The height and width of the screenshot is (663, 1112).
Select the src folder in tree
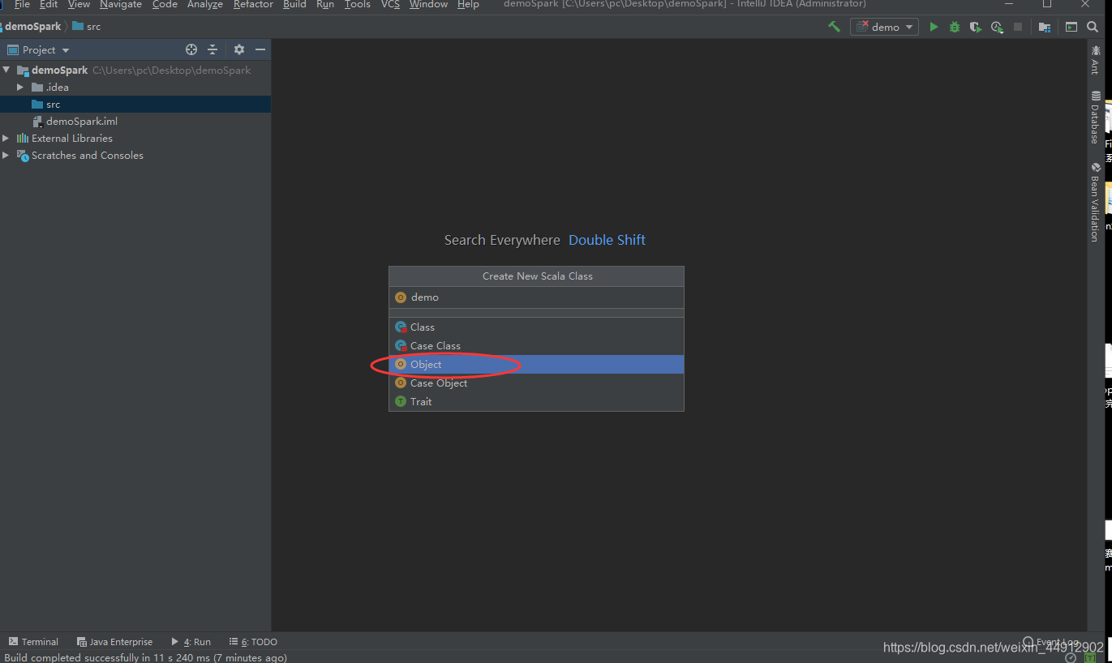pyautogui.click(x=135, y=104)
